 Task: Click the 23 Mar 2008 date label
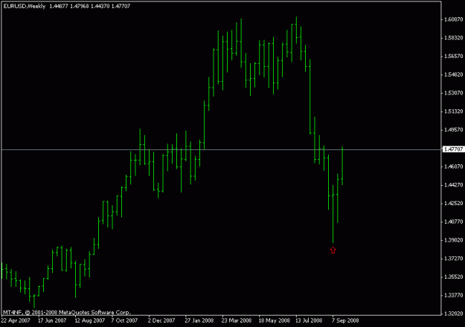coord(237,320)
